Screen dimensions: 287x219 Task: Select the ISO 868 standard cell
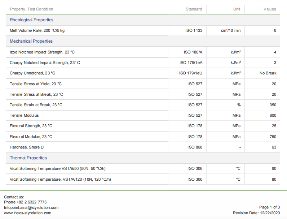coord(195,147)
